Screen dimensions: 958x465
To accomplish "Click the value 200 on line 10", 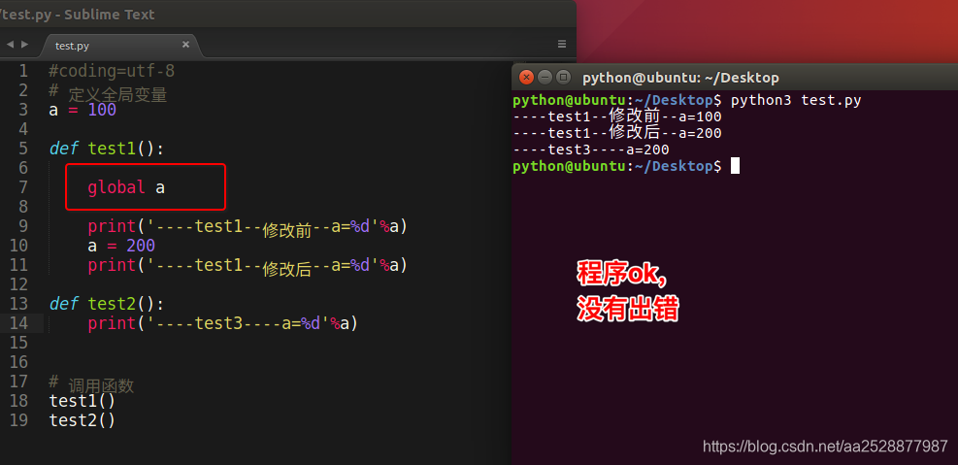I will point(141,246).
